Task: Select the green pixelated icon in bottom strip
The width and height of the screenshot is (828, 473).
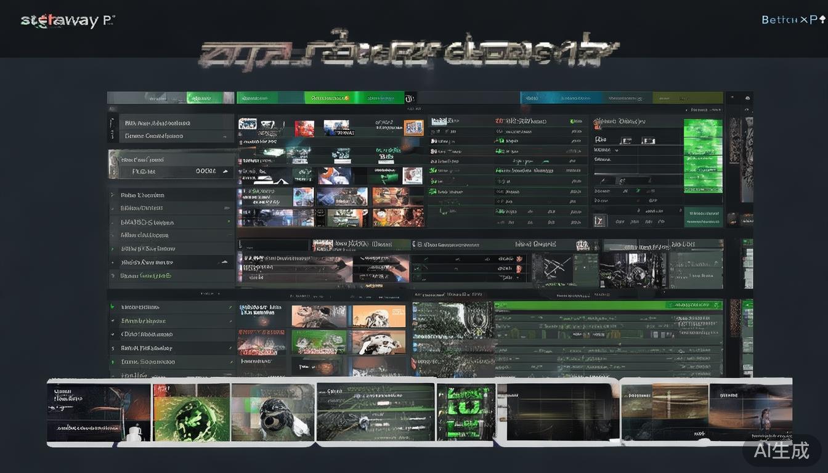Action: click(x=465, y=411)
